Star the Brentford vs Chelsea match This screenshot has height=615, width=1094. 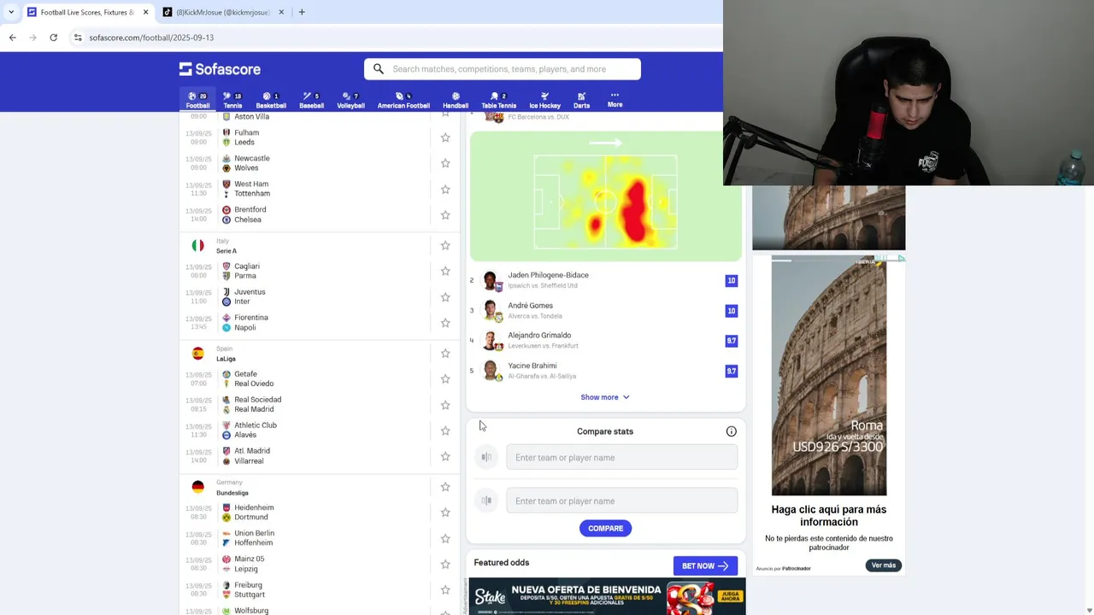point(445,215)
